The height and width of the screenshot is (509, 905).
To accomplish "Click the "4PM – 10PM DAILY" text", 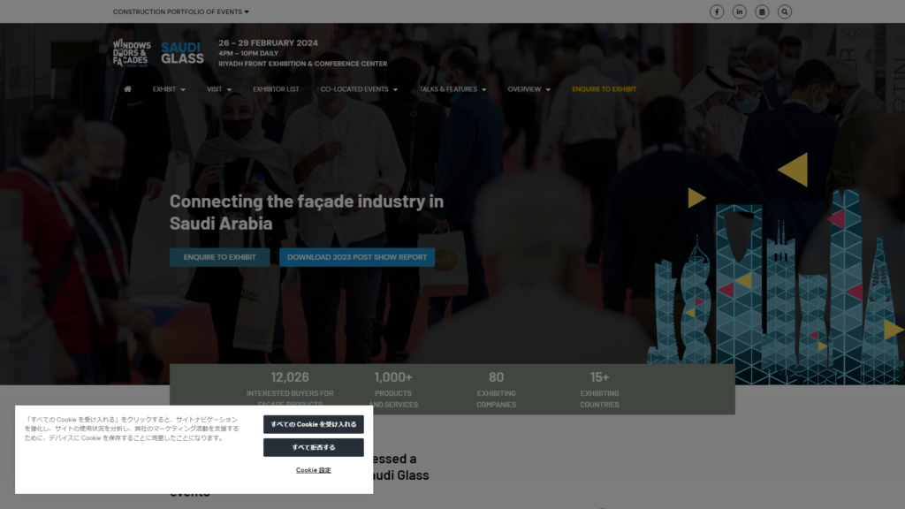I will click(x=248, y=53).
